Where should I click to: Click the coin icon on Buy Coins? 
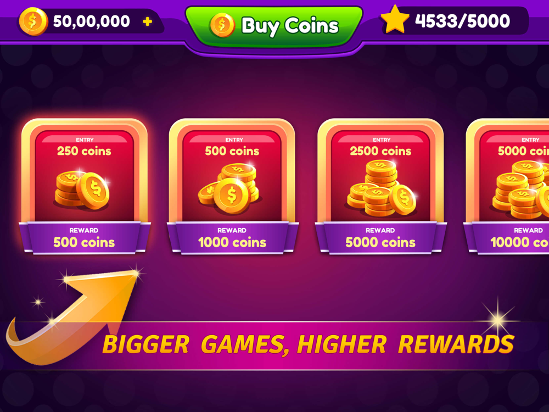(x=222, y=25)
